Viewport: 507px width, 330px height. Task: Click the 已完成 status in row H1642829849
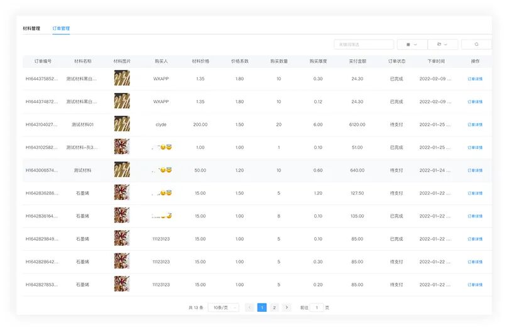[x=396, y=239]
